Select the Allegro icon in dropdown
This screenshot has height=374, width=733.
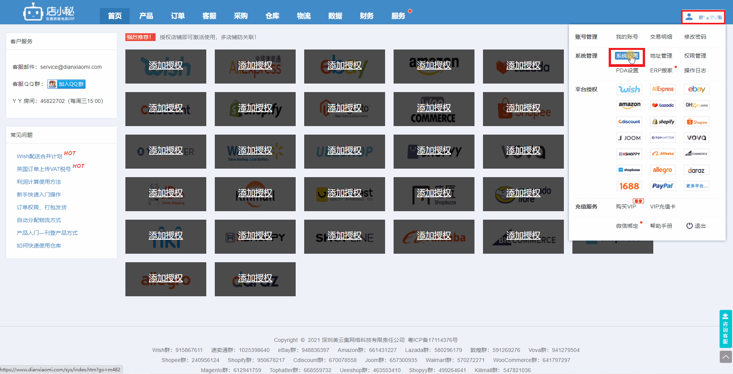[x=663, y=170]
